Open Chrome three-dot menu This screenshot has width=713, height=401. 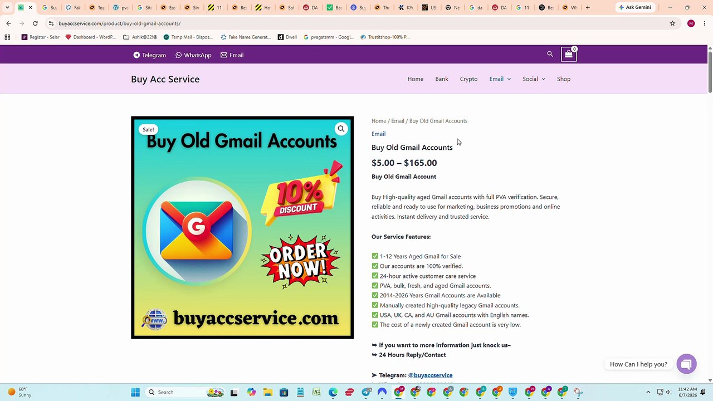tap(705, 23)
